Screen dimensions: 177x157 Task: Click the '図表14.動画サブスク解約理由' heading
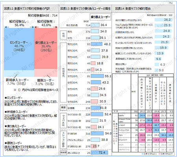pyautogui.click(x=133, y=9)
